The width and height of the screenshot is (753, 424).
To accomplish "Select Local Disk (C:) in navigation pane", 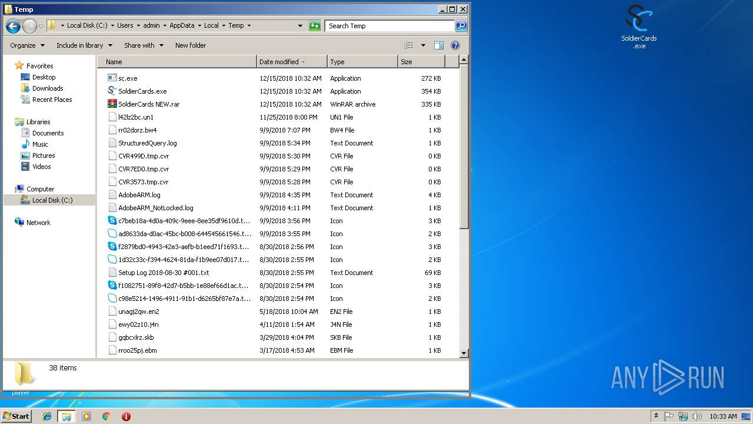I will pyautogui.click(x=52, y=200).
